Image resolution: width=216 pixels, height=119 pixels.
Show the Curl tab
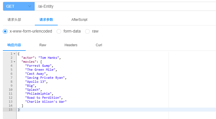coord(99,45)
